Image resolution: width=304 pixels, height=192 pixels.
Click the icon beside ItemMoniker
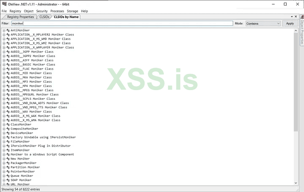pos(8,150)
